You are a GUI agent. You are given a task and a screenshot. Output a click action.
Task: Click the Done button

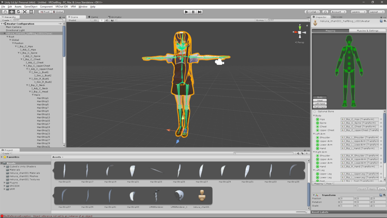tap(382, 189)
